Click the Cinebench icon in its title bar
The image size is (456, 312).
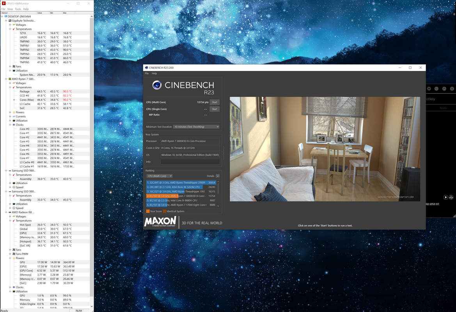coord(147,67)
